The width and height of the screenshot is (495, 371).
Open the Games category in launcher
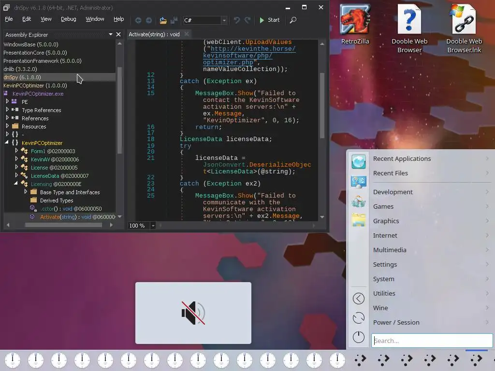click(431, 207)
